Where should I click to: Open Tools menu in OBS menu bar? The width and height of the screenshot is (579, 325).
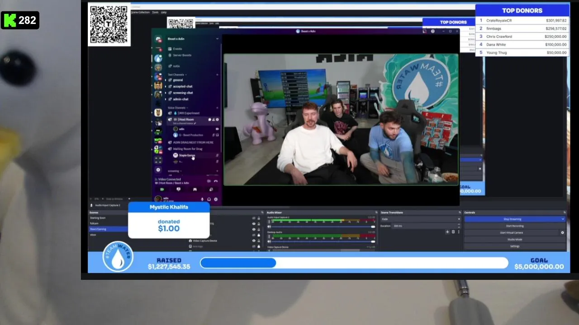click(155, 12)
